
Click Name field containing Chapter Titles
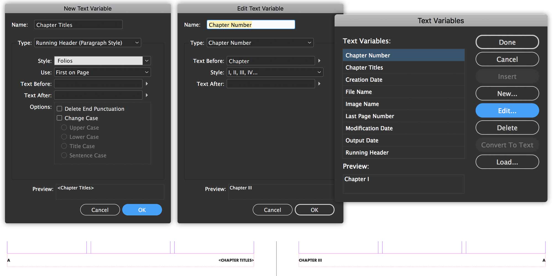point(78,25)
